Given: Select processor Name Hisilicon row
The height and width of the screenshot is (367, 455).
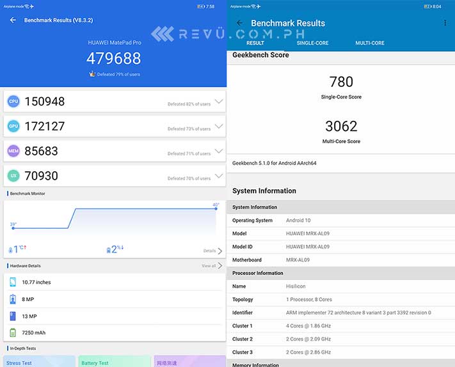Looking at the screenshot, I should click(340, 286).
